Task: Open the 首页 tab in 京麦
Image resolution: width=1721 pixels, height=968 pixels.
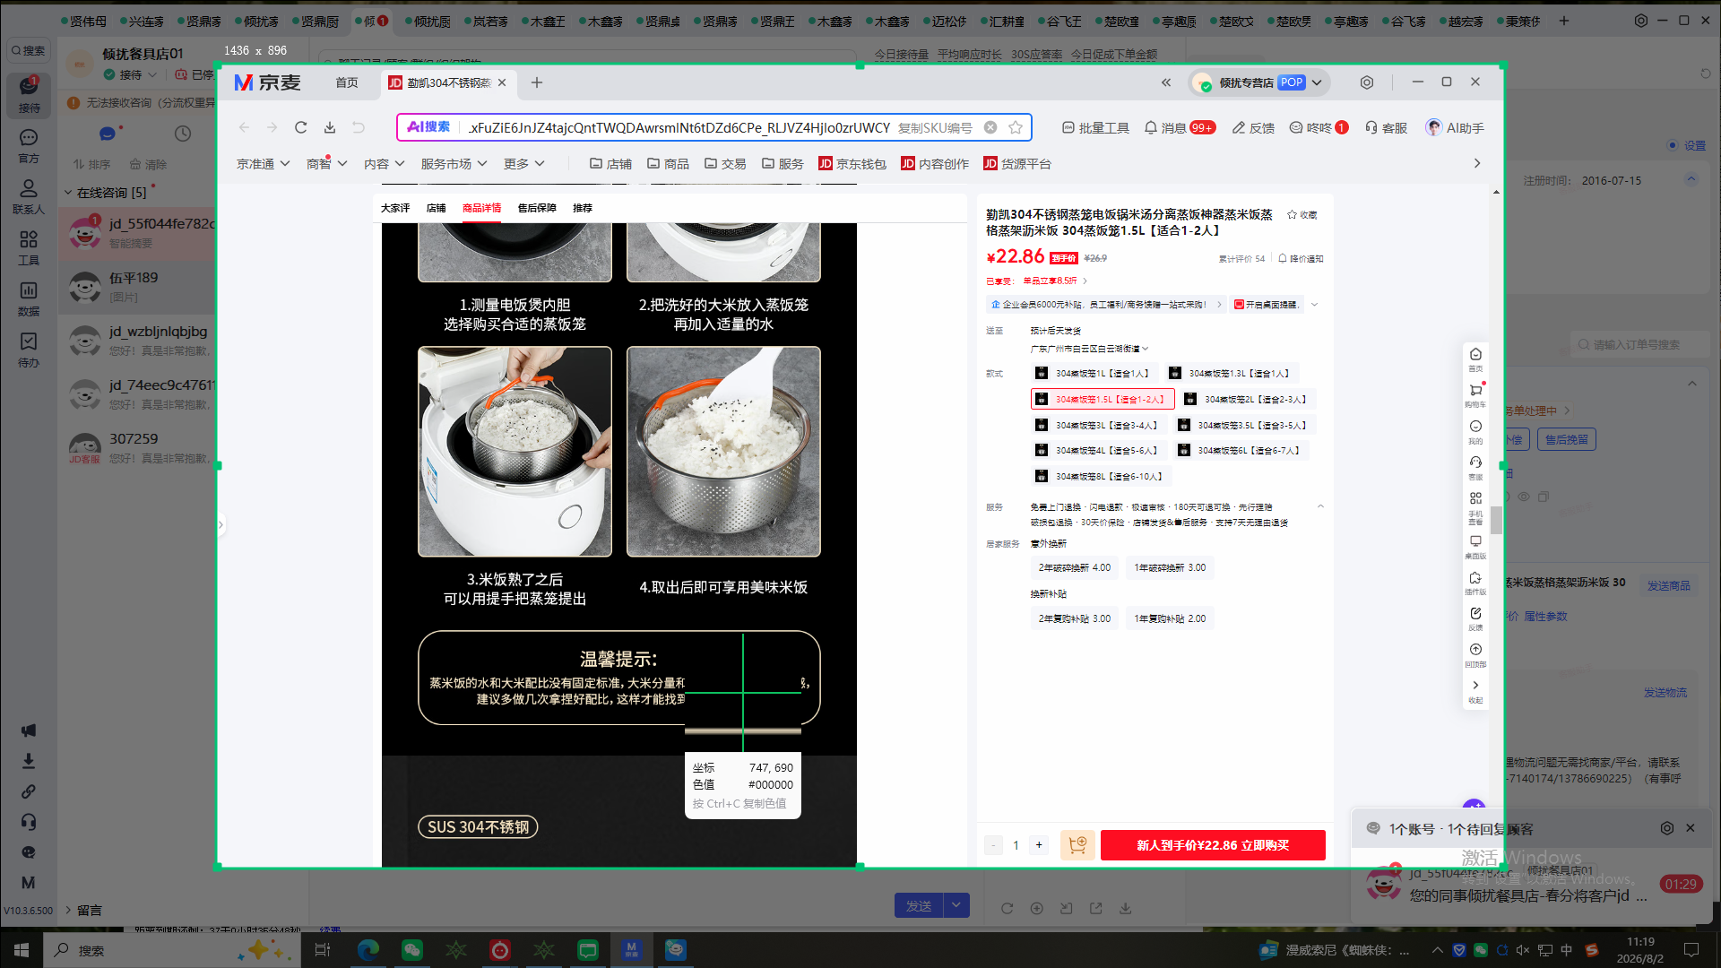Action: (347, 82)
